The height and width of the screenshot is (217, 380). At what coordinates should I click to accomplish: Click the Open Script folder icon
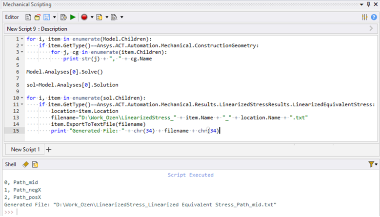tap(37, 17)
